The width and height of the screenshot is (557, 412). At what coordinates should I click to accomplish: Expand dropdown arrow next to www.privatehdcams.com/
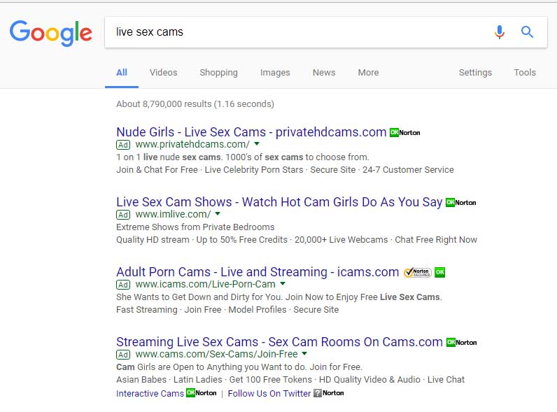coord(257,144)
